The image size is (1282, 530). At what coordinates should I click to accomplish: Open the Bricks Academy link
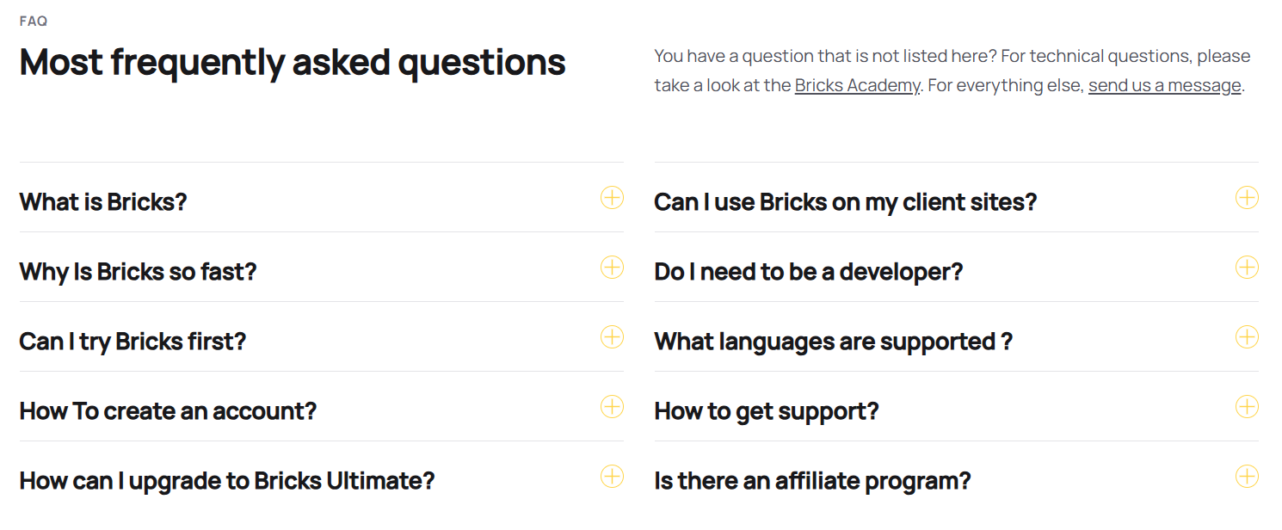[x=857, y=85]
